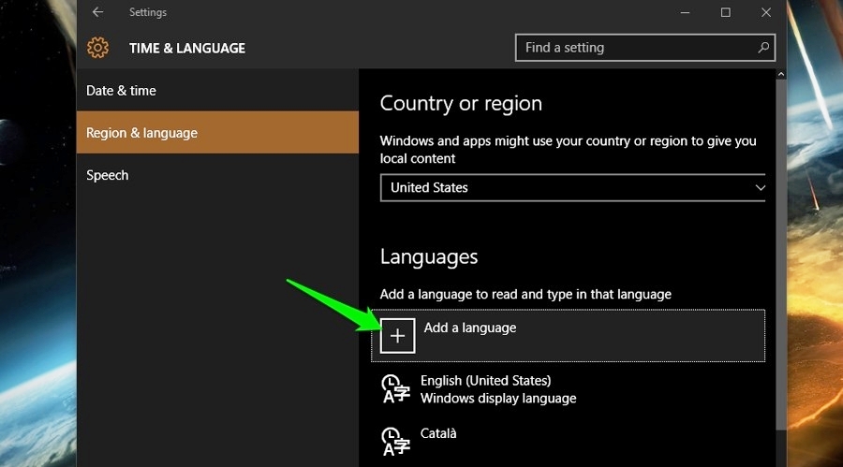Select the Català language entry
This screenshot has width=843, height=467.
click(568, 441)
